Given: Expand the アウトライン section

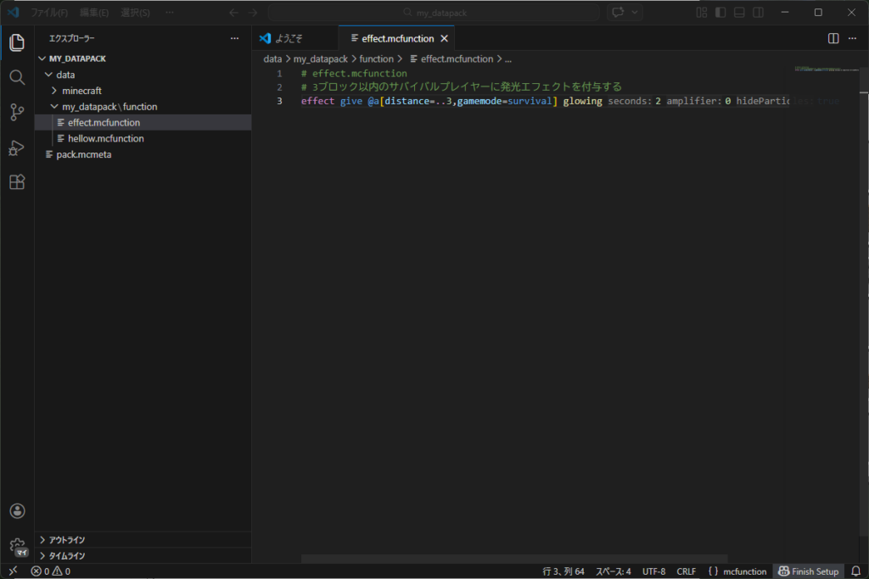Looking at the screenshot, I should click(x=67, y=540).
